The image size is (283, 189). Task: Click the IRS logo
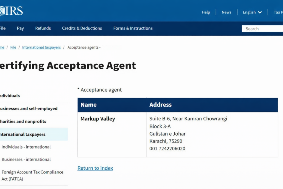coord(12,11)
